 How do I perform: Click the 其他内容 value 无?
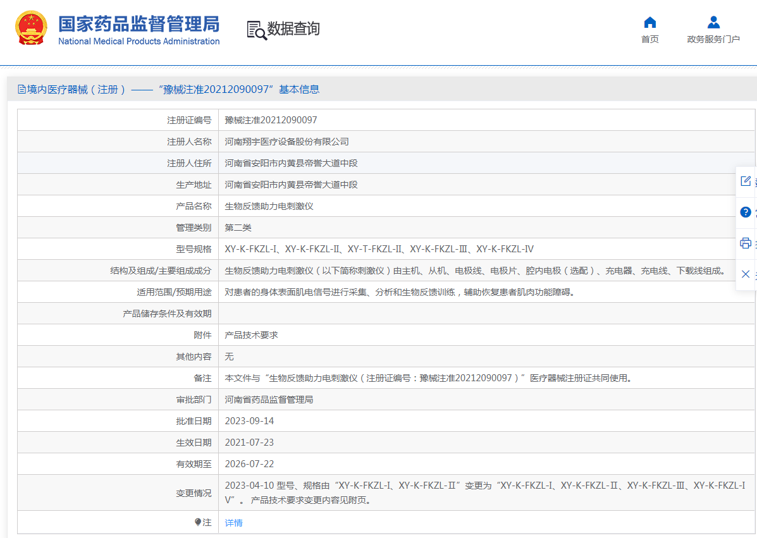click(x=229, y=357)
